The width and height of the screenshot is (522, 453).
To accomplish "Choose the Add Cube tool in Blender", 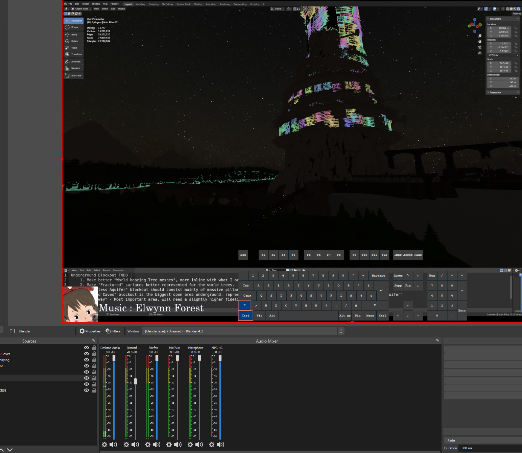I will click(73, 76).
